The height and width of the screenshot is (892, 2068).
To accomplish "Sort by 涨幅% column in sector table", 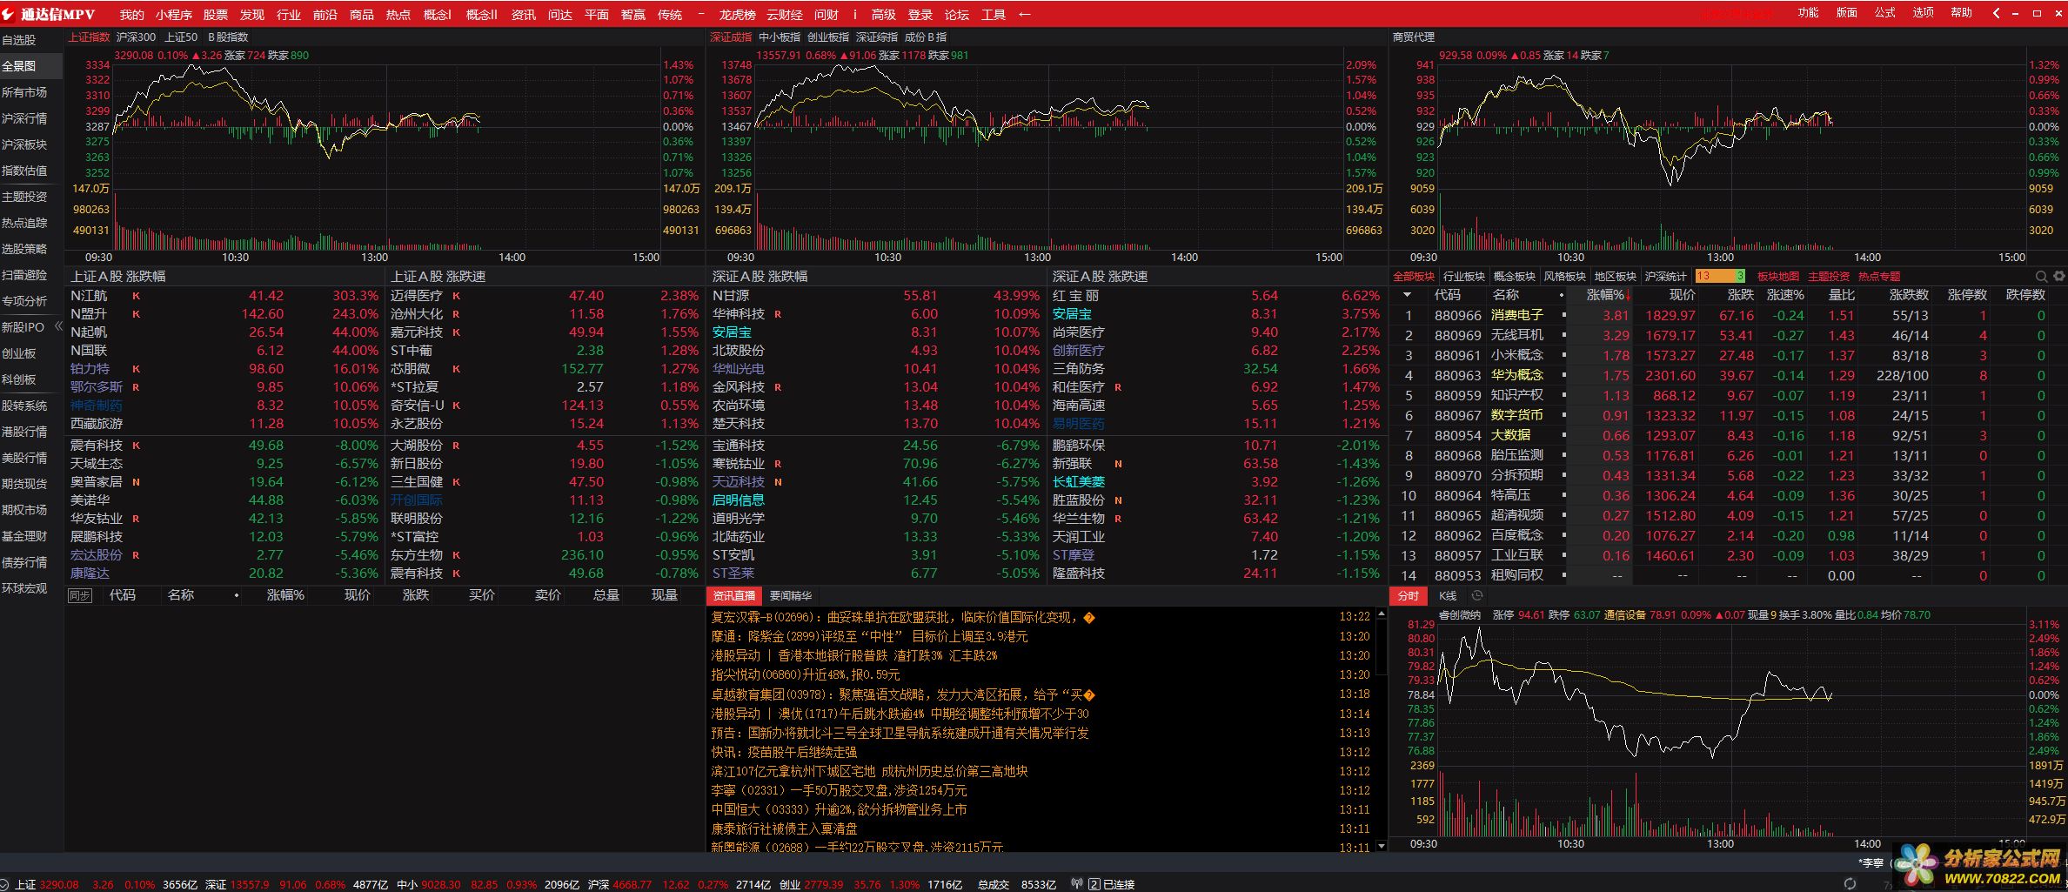I will [1607, 295].
